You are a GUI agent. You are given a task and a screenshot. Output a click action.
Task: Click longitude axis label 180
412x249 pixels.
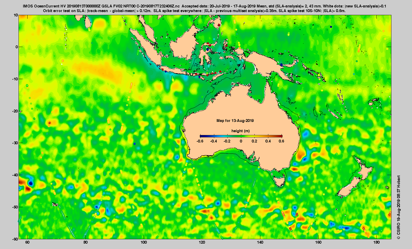[x=376, y=242]
